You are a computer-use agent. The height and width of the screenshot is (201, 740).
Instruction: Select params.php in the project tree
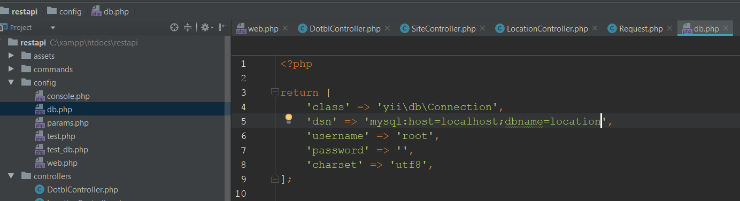68,123
